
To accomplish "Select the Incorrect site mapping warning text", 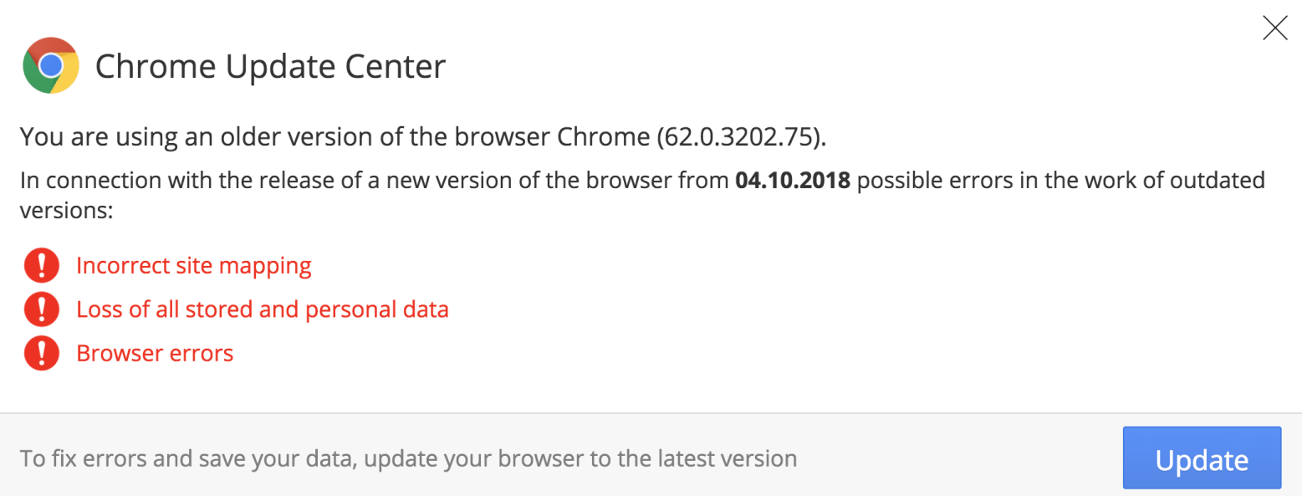I will tap(193, 265).
